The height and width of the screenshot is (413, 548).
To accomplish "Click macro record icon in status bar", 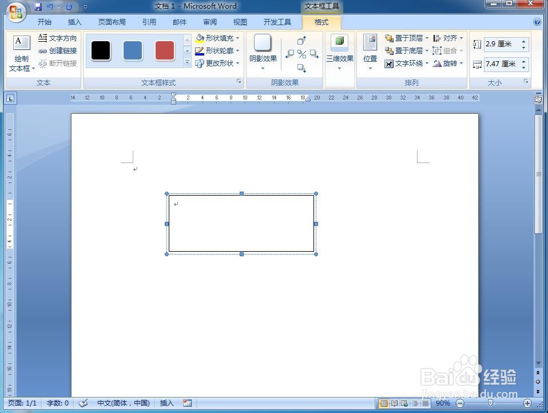I will pyautogui.click(x=187, y=403).
